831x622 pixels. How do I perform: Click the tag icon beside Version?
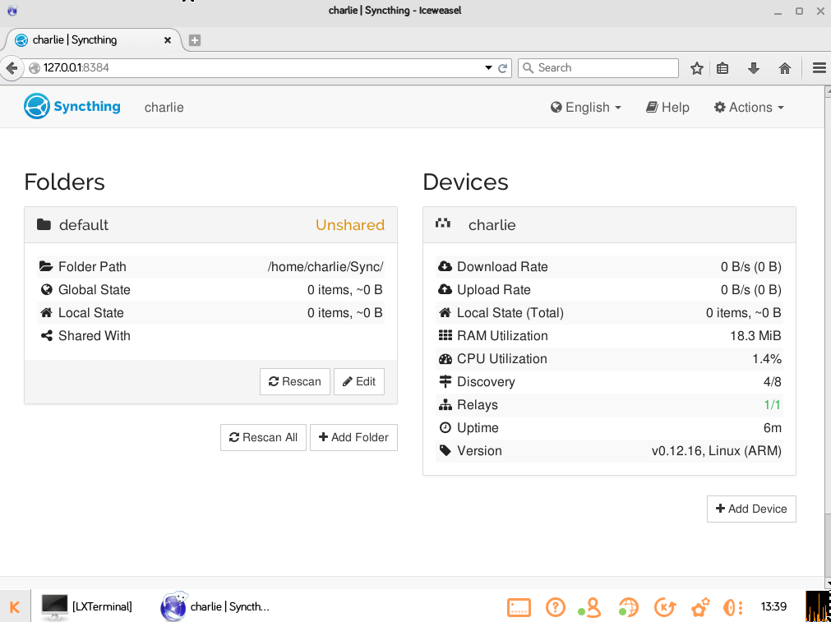(446, 451)
